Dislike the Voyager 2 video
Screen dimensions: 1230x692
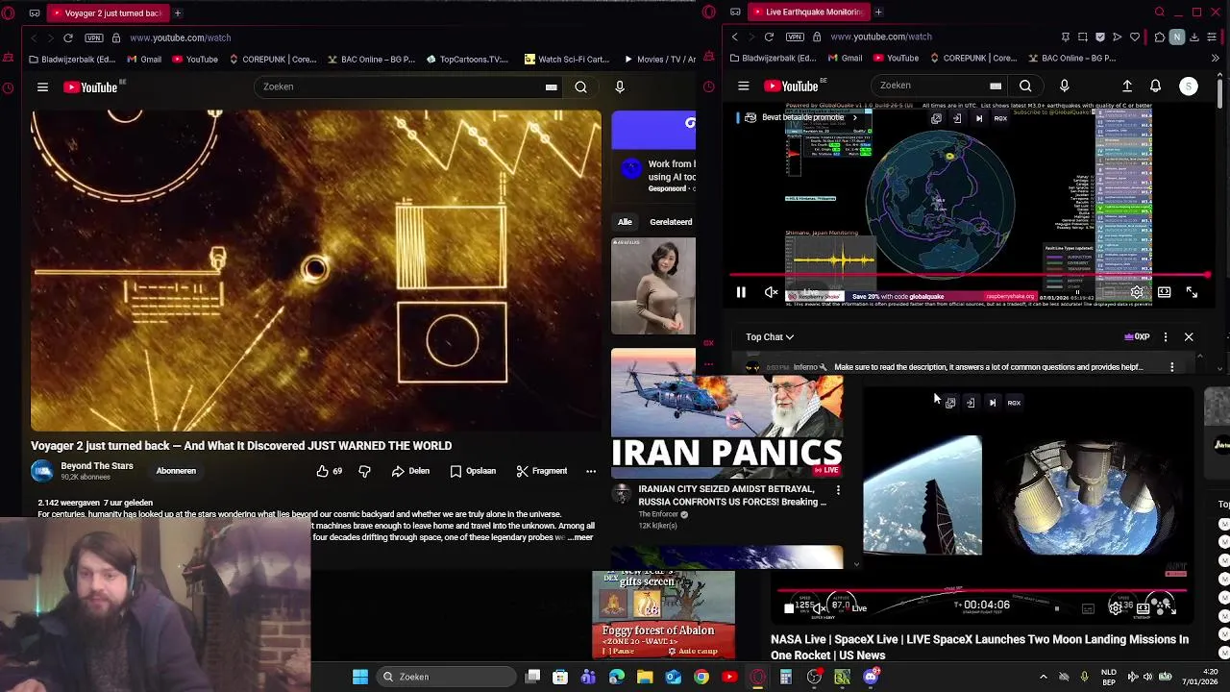point(364,471)
